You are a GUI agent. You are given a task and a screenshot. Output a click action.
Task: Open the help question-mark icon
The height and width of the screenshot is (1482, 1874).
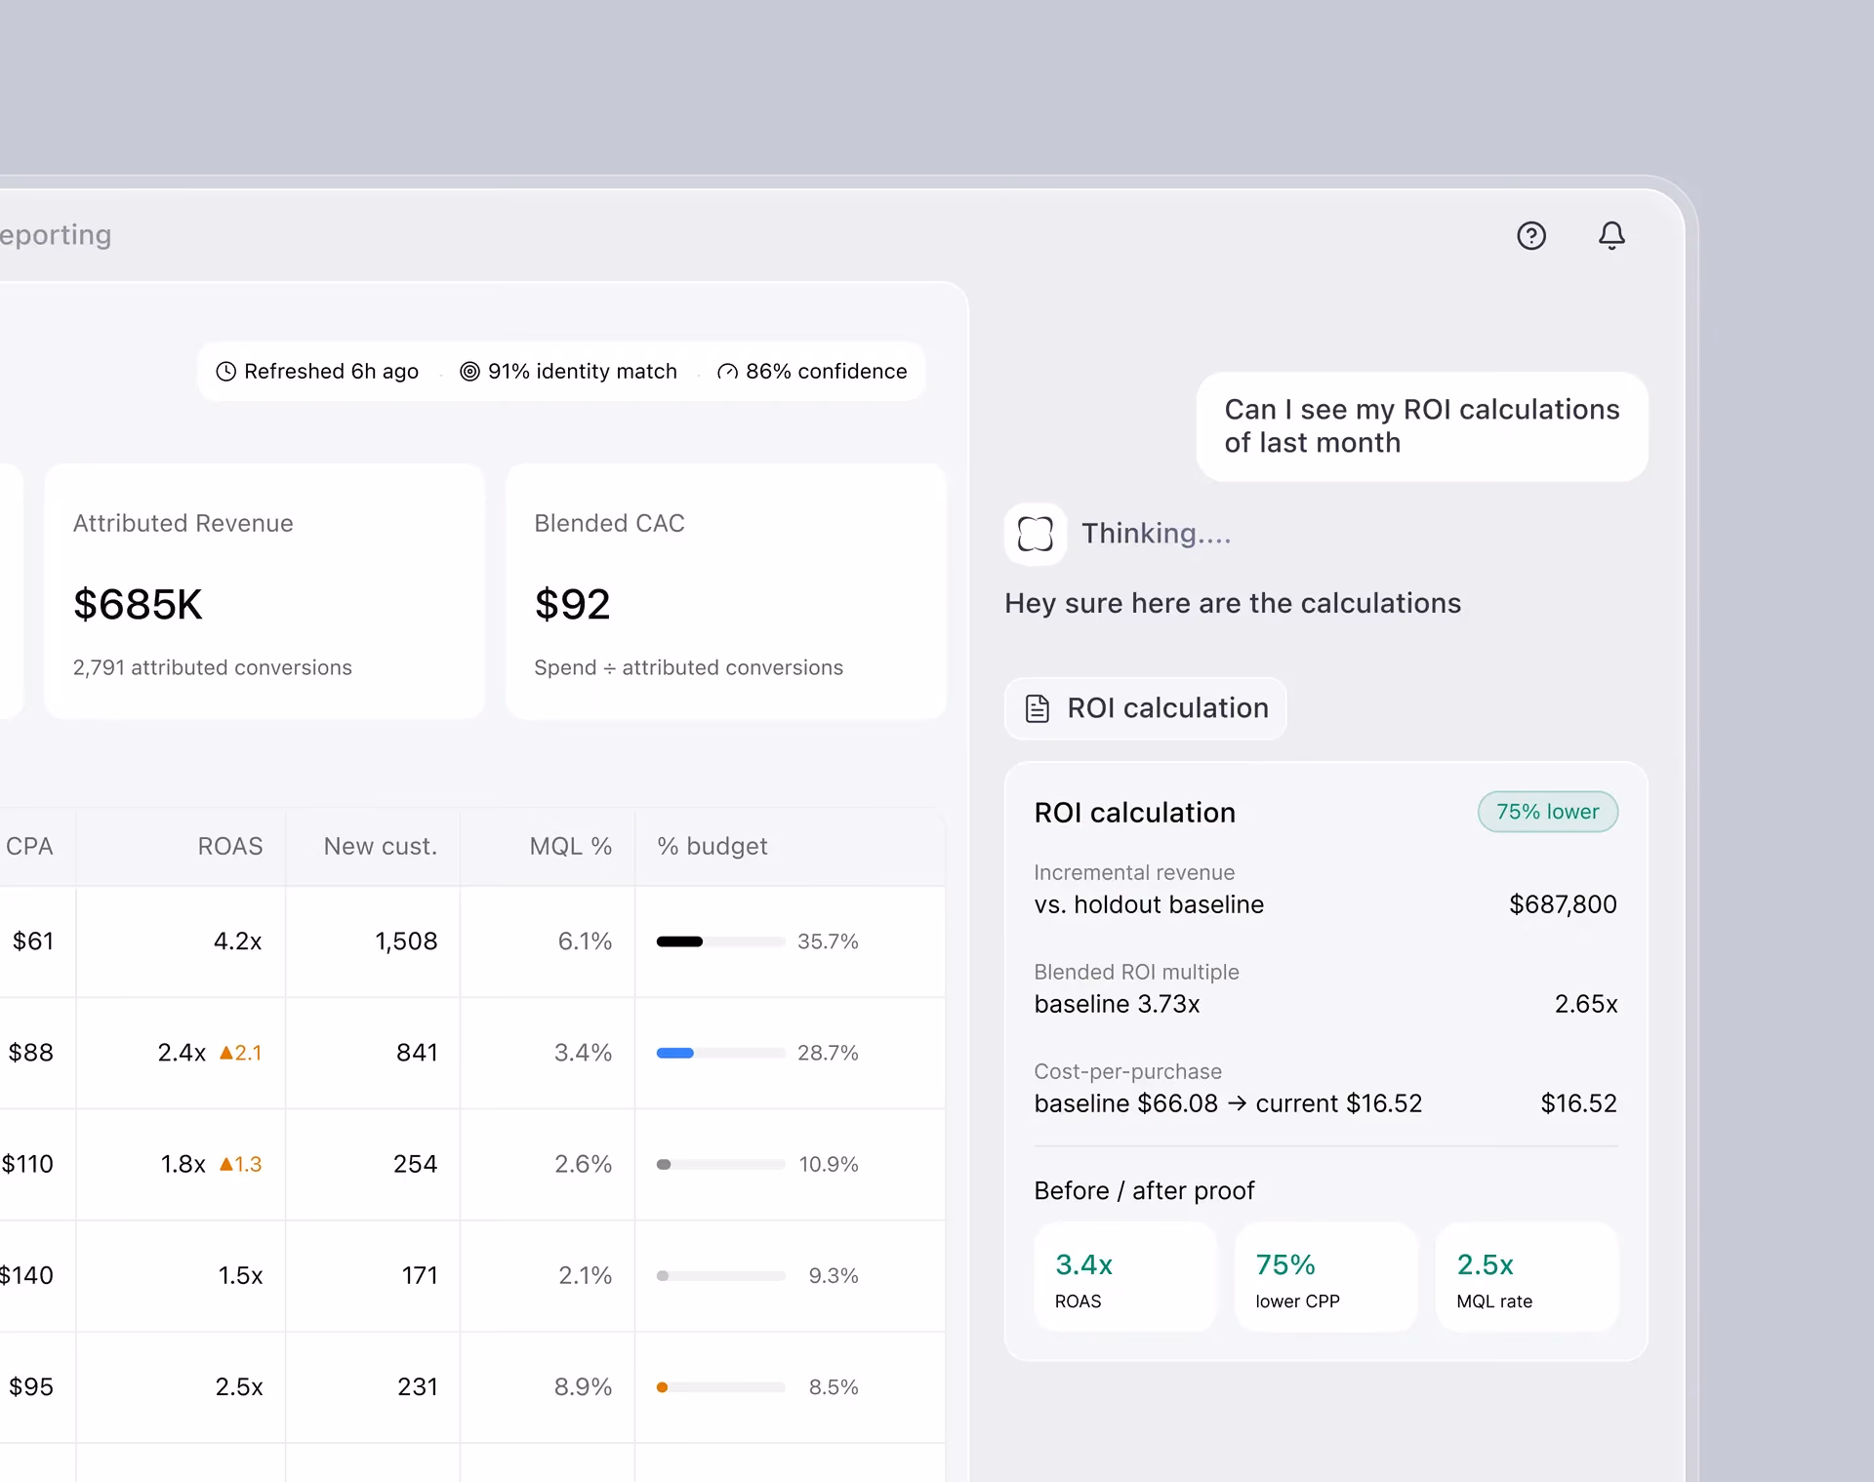click(1531, 235)
